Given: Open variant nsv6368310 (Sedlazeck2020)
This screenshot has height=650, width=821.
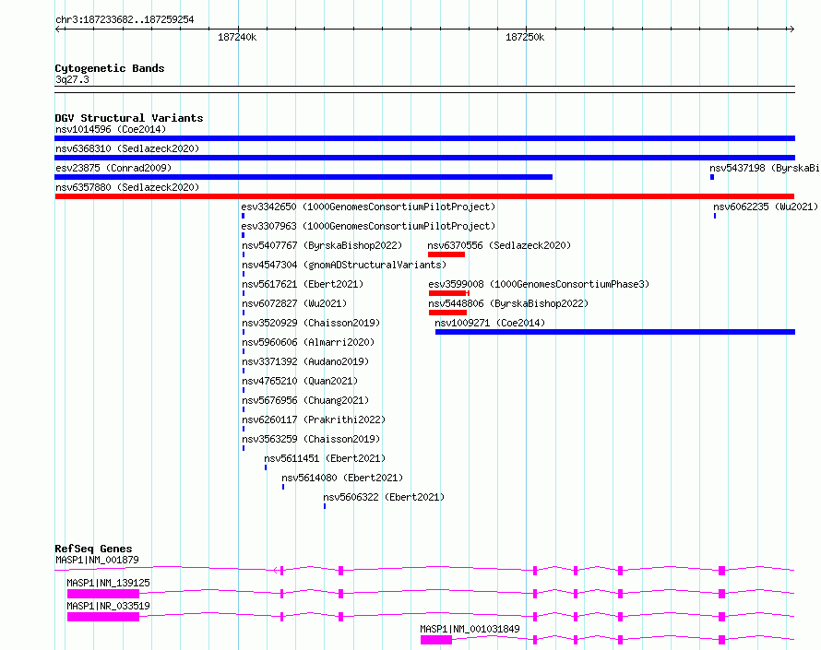Looking at the screenshot, I should pyautogui.click(x=127, y=148).
